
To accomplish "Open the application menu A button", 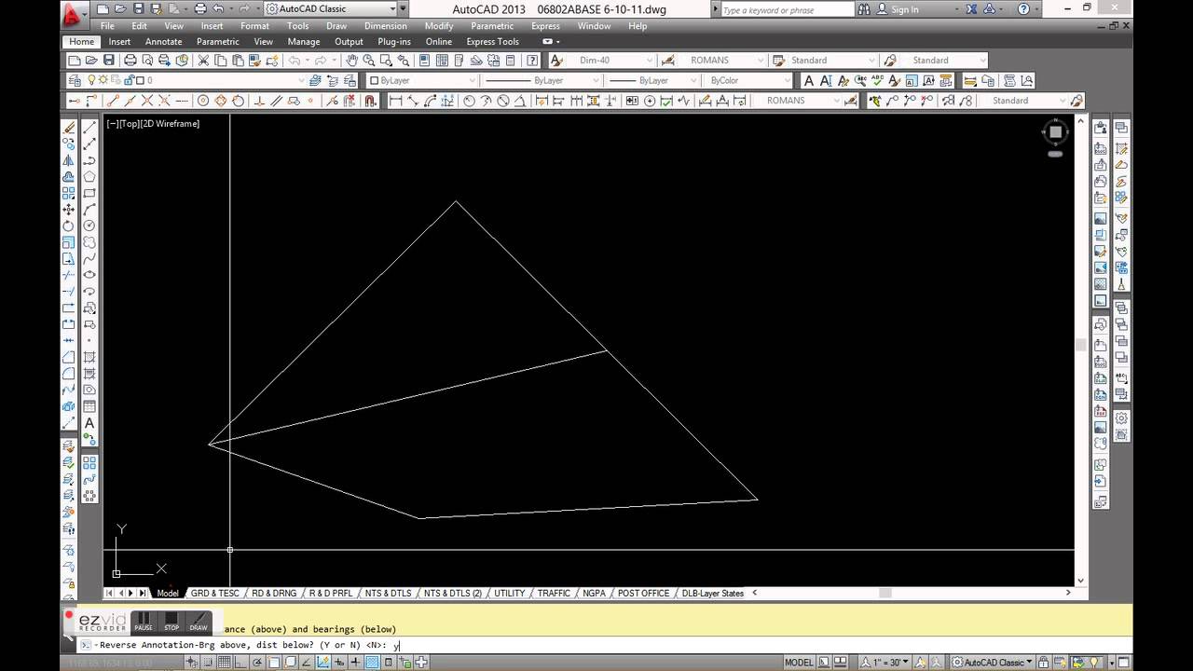I will click(x=74, y=13).
